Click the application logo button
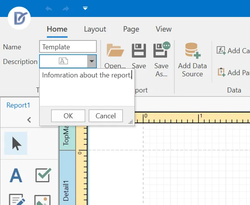250x205 pixels. 19,18
